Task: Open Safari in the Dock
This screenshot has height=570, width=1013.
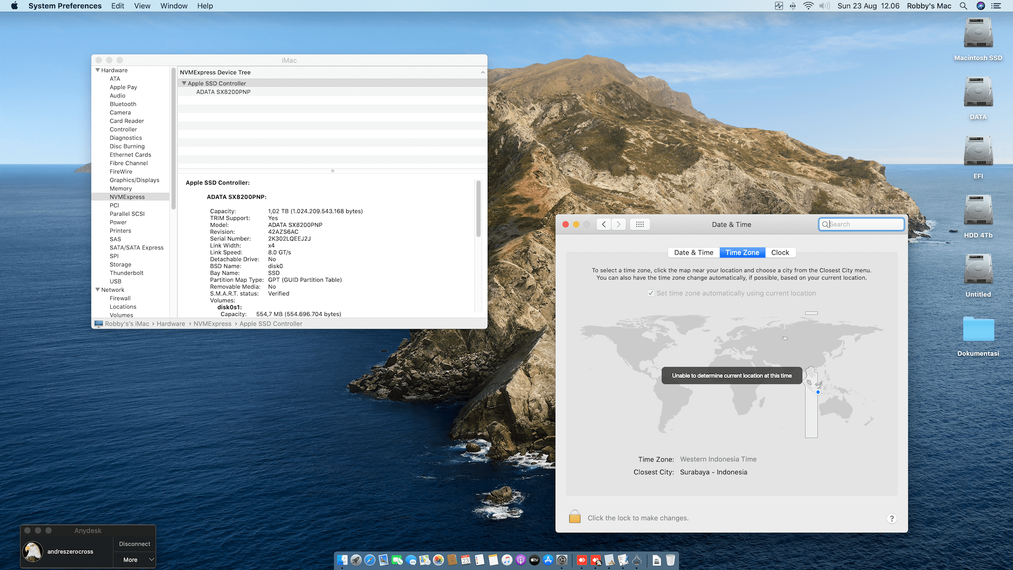Action: click(x=370, y=560)
